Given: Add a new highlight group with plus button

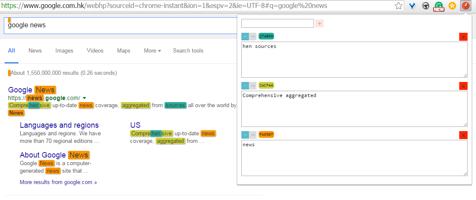Looking at the screenshot, I should coord(319,24).
